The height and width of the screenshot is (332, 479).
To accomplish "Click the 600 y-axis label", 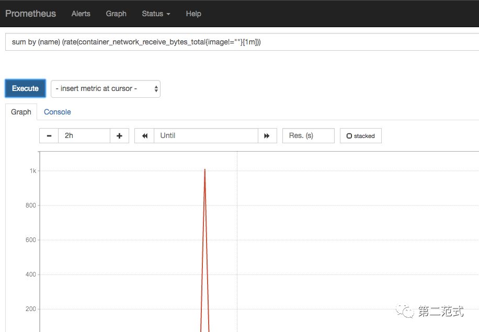I will pos(30,240).
